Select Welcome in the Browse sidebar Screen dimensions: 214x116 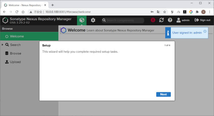[x=29, y=36]
